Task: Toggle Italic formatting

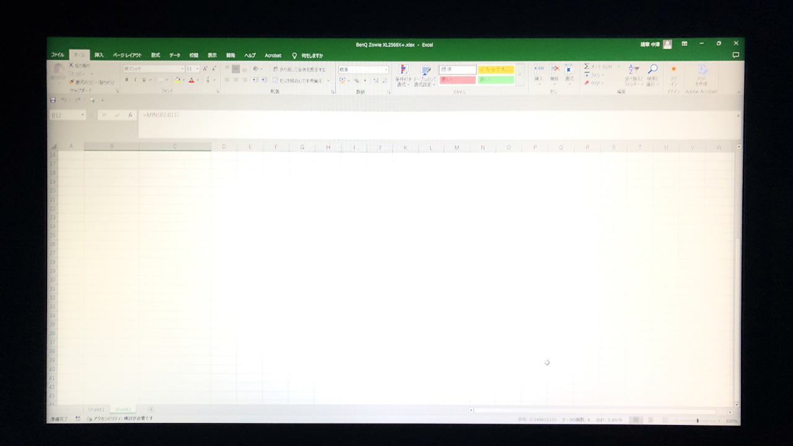Action: pyautogui.click(x=135, y=80)
